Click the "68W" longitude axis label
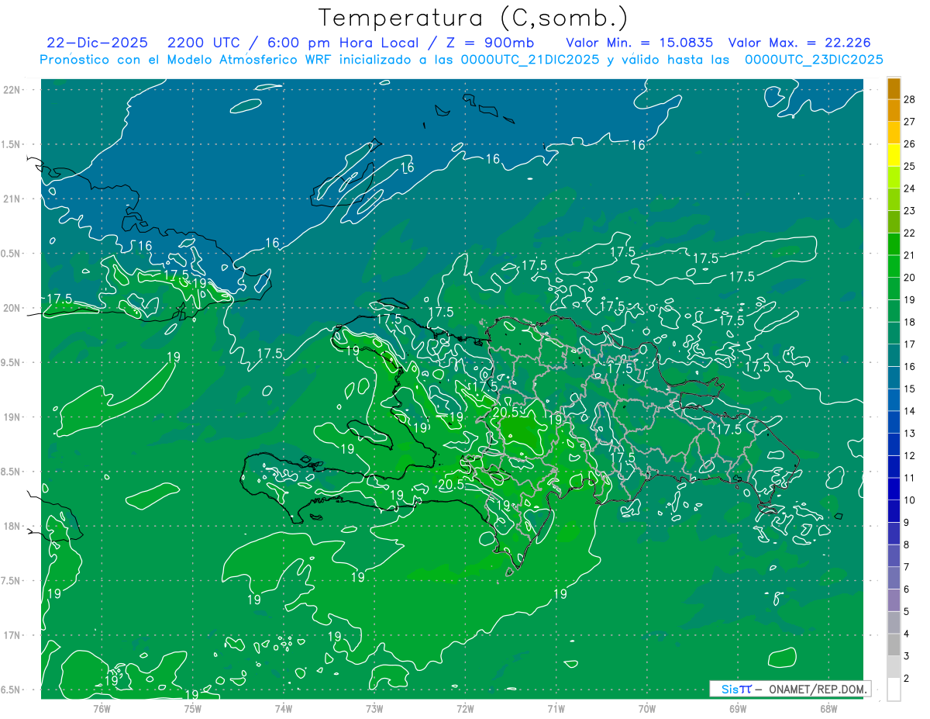 tap(828, 708)
